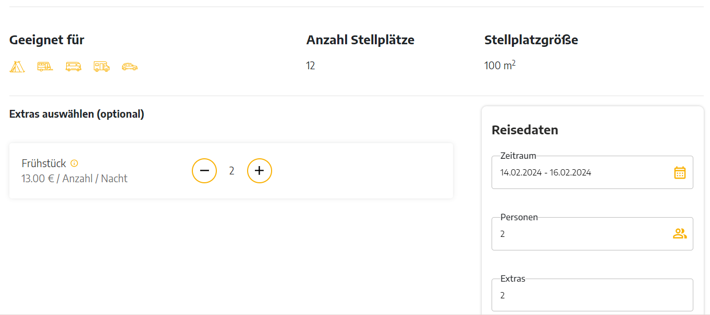
Task: Click the Extras auswählen (optional) heading
Action: 77,114
